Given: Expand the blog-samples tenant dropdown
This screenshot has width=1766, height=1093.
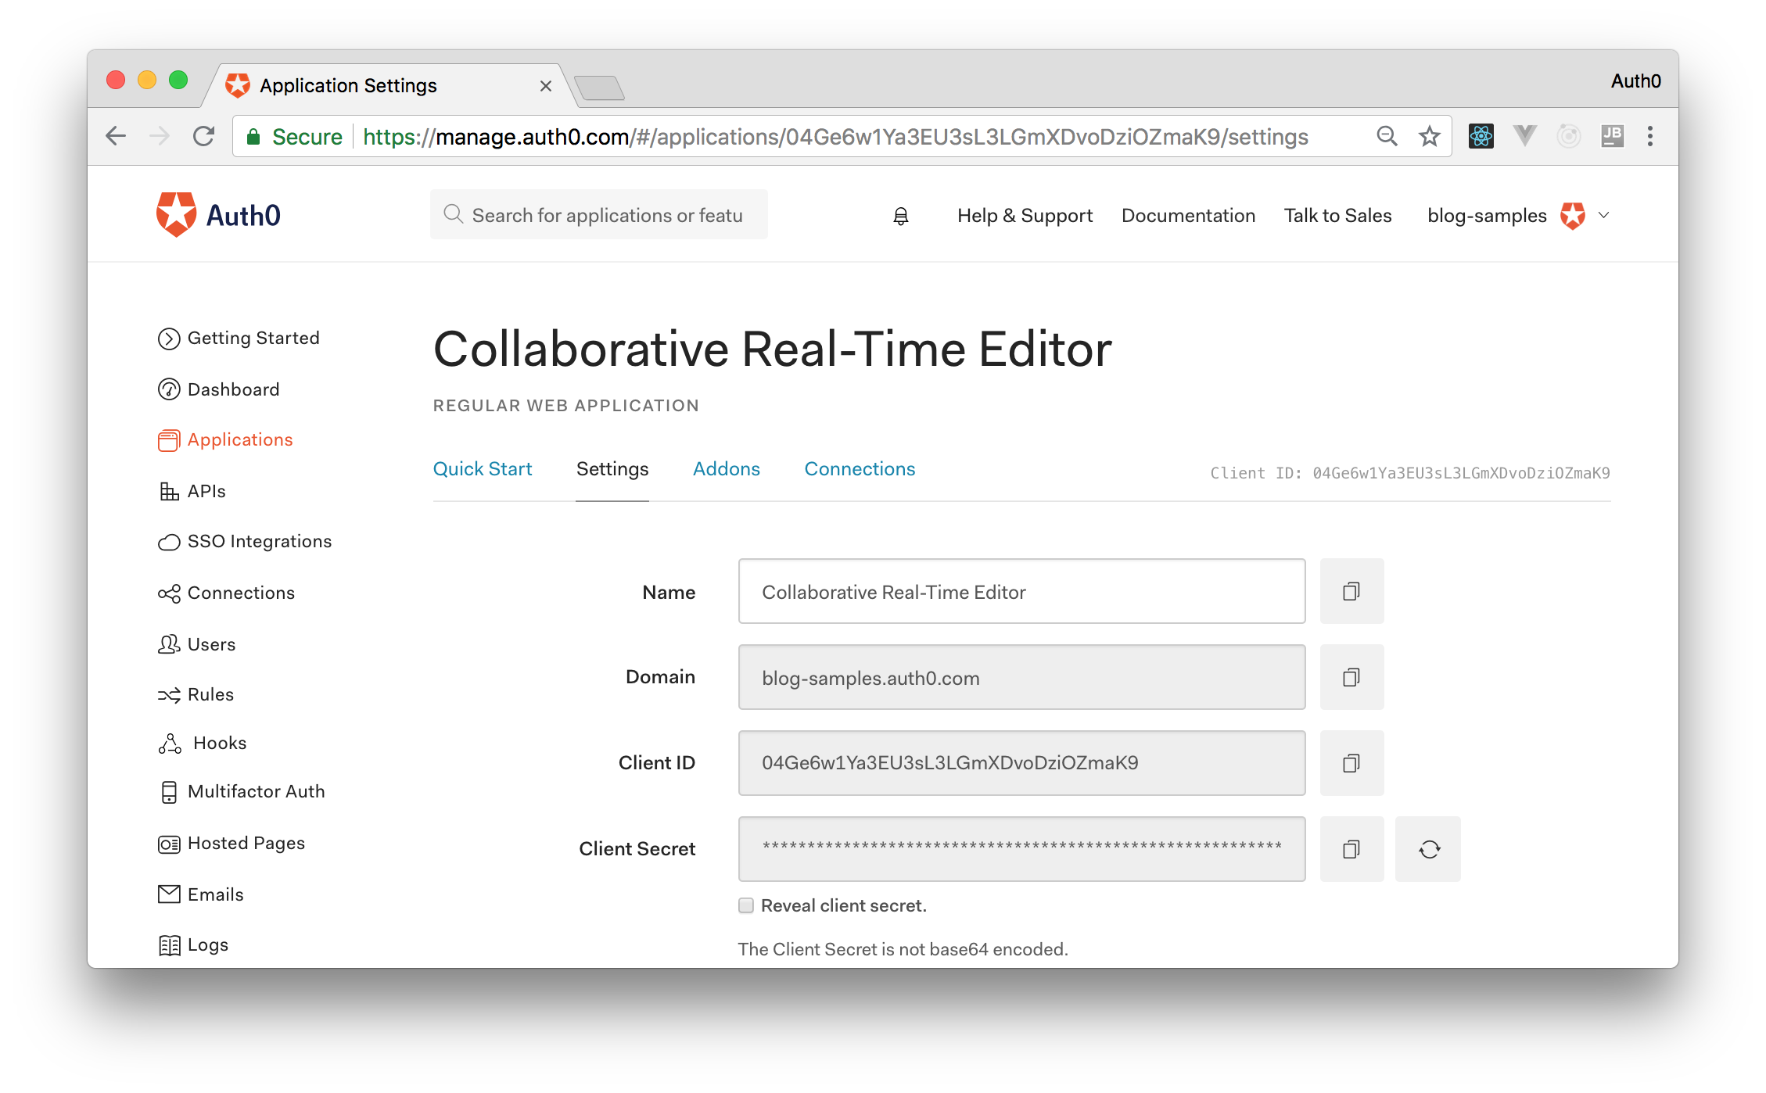Looking at the screenshot, I should pyautogui.click(x=1603, y=215).
